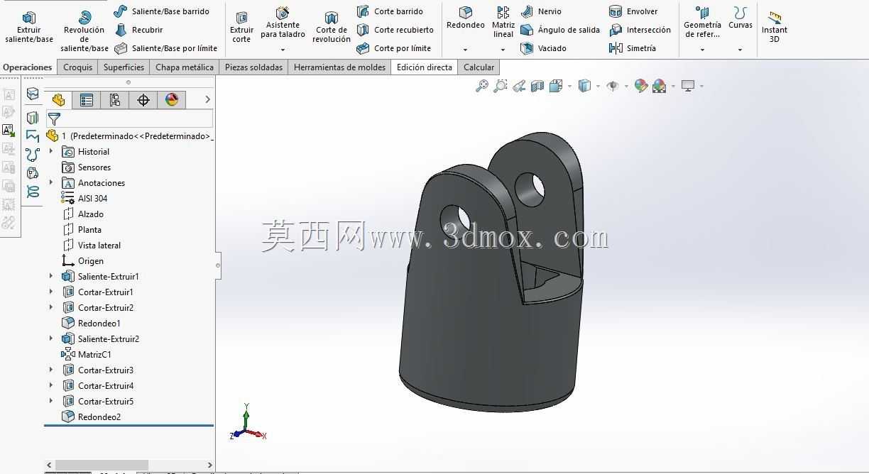Select the Redondeo2 feature
This screenshot has height=474, width=869.
click(x=92, y=417)
